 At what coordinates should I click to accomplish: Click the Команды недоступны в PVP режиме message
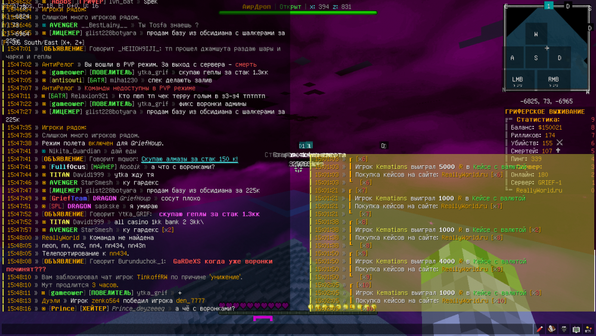coord(140,88)
